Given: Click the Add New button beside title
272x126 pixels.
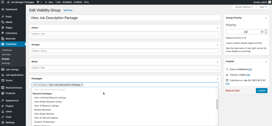Looking at the screenshot, I should [x=68, y=10].
